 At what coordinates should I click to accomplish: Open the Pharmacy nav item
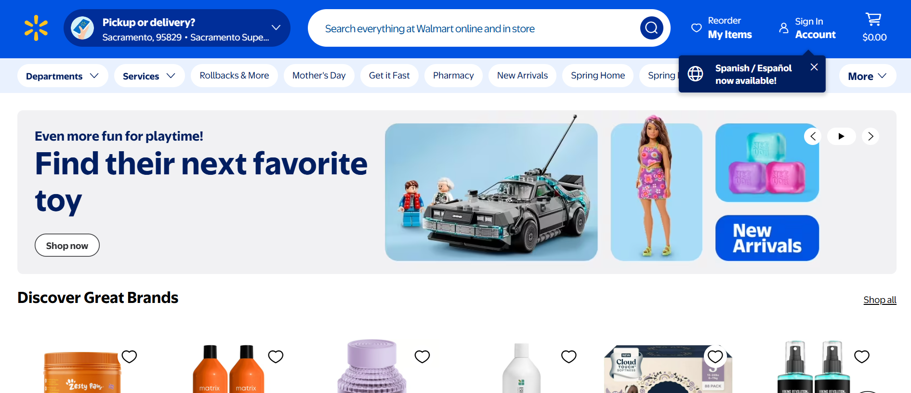click(x=453, y=76)
